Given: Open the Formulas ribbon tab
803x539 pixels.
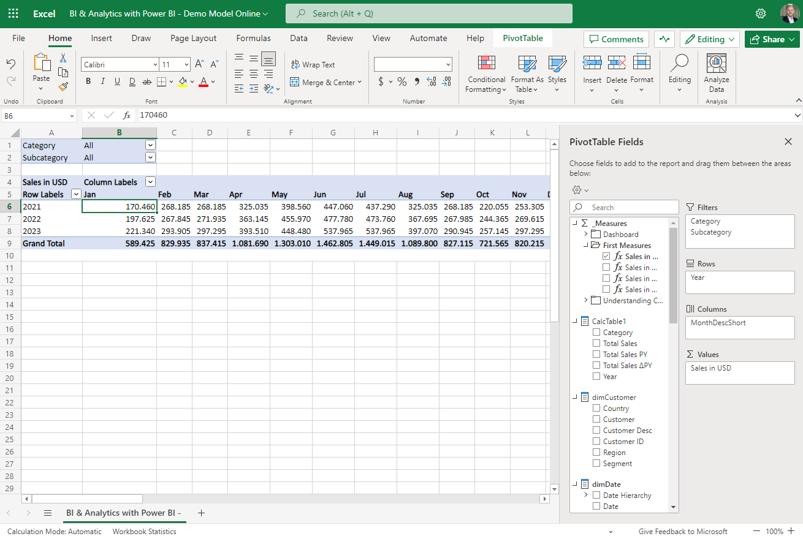Looking at the screenshot, I should [253, 38].
